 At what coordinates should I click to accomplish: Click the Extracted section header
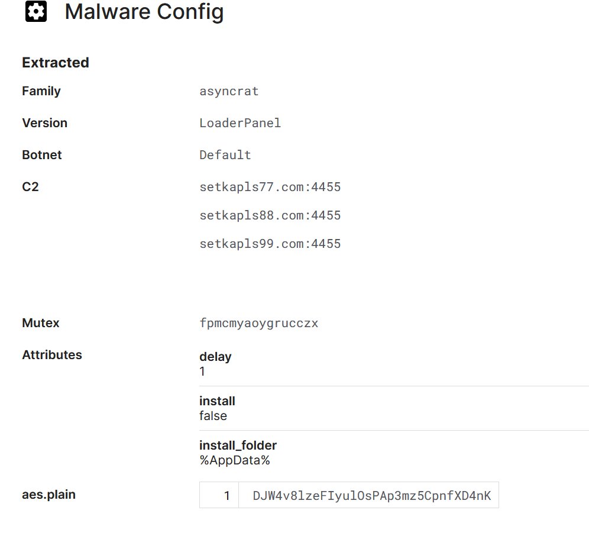56,63
